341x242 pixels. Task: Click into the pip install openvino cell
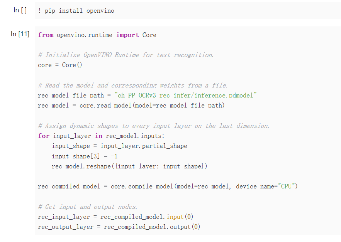point(187,11)
